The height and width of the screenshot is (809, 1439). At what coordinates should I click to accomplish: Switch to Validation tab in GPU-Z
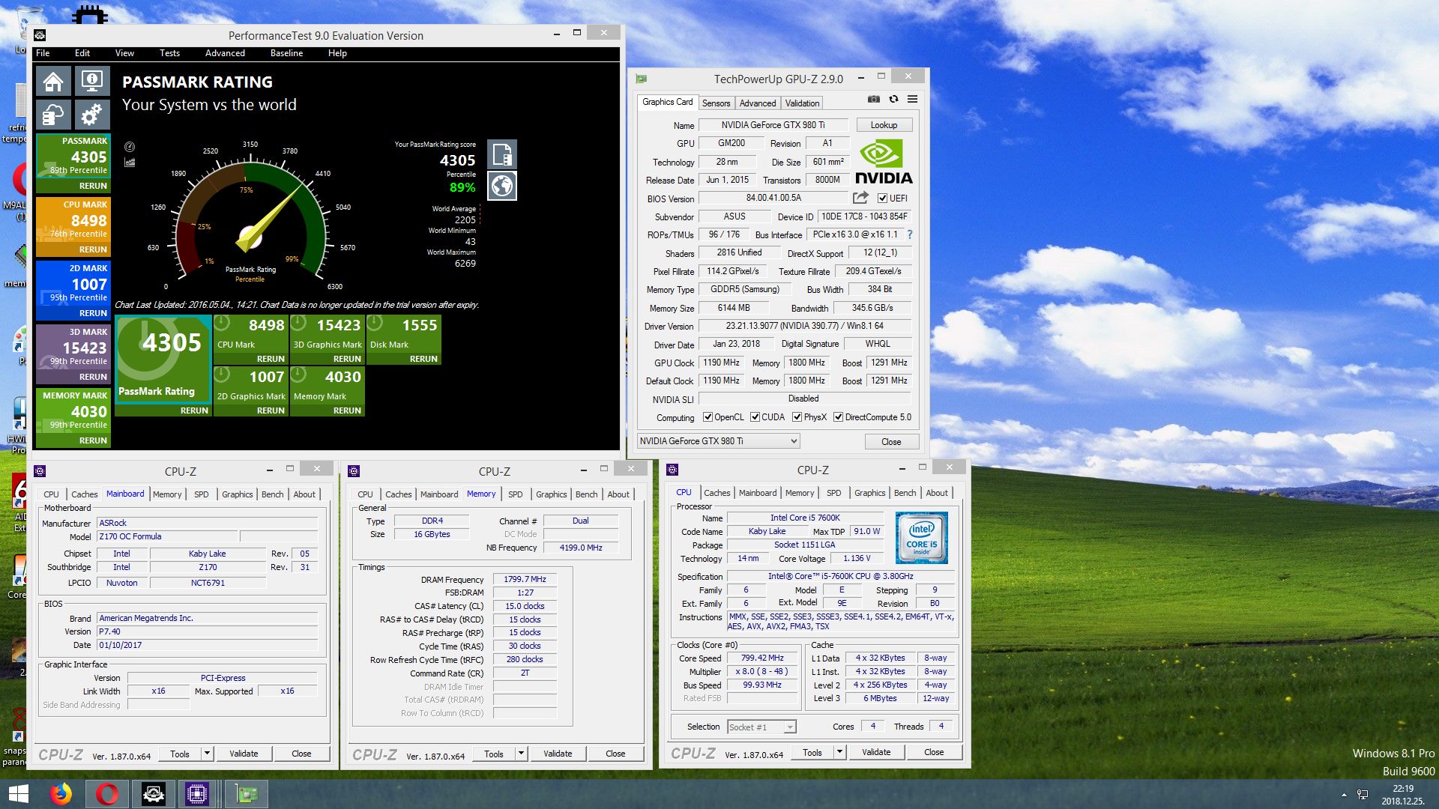point(802,103)
